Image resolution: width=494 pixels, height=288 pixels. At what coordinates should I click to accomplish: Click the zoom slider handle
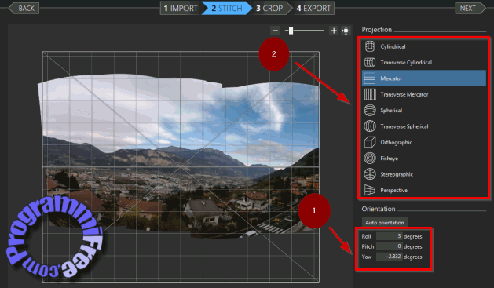(x=291, y=31)
